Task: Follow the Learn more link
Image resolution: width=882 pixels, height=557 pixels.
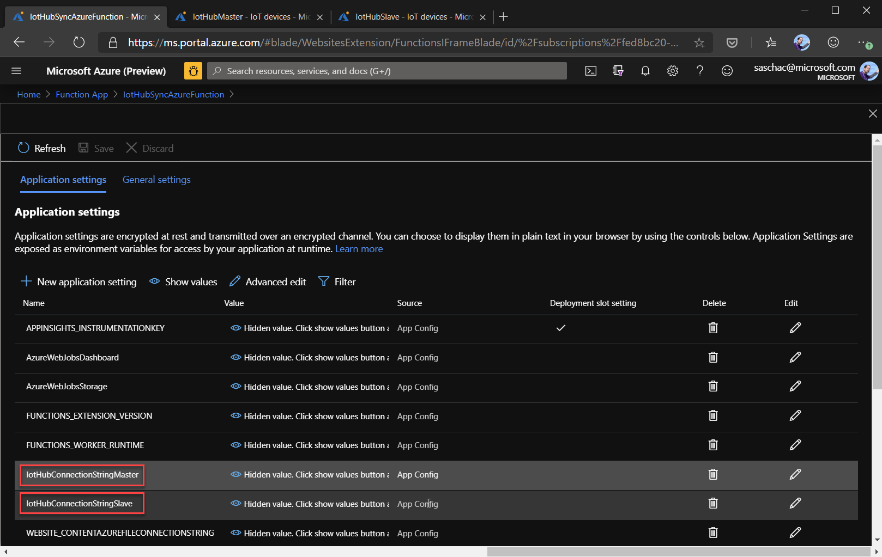Action: click(x=359, y=249)
